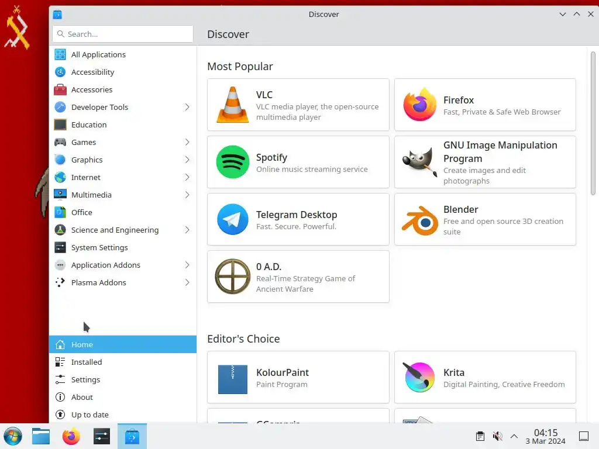
Task: Open the clipboard tray icon
Action: (x=480, y=436)
